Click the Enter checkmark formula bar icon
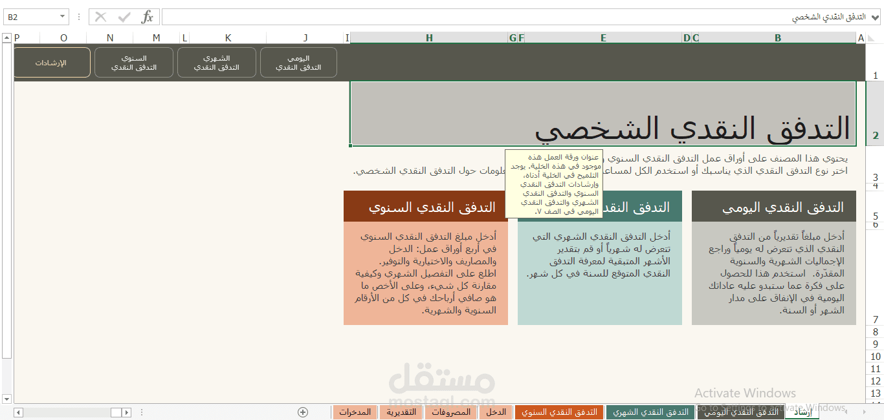This screenshot has width=884, height=420. (124, 17)
